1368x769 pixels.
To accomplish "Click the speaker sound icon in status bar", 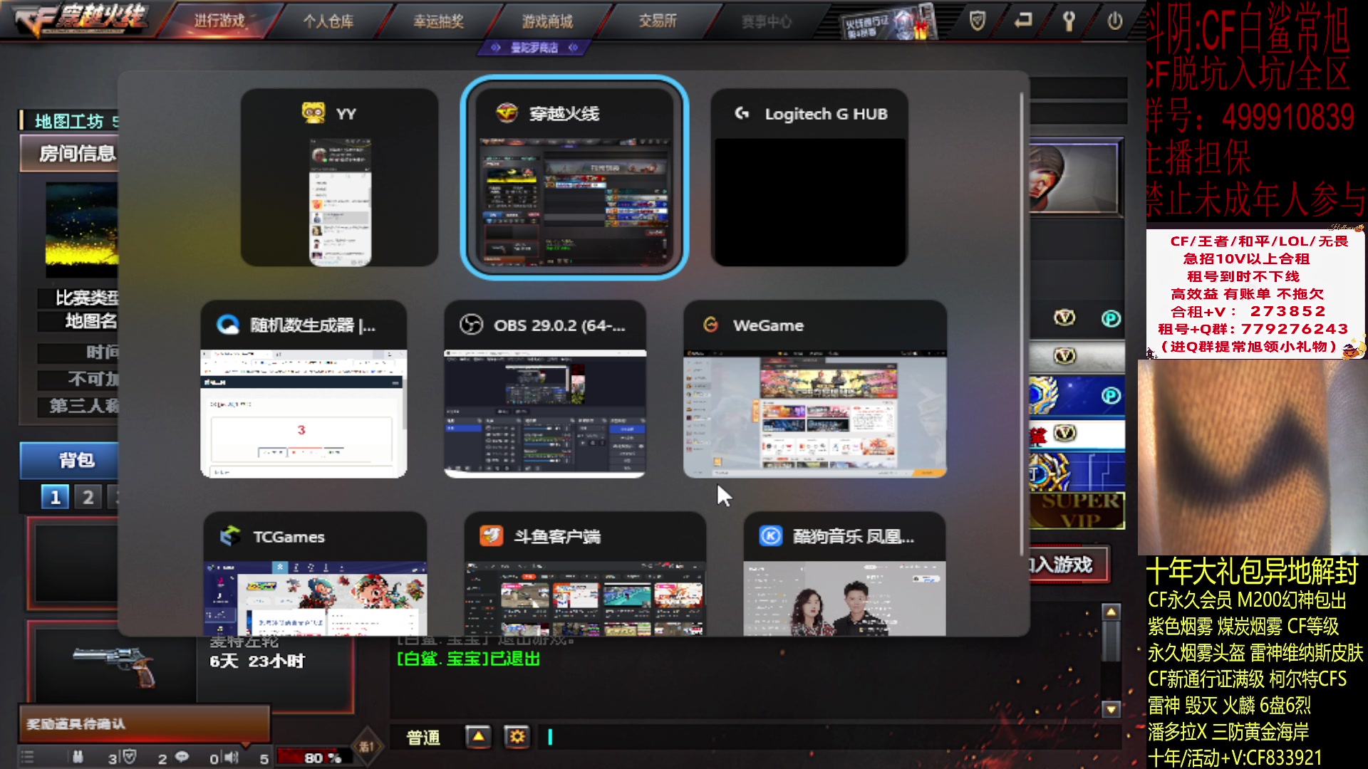I will point(232,757).
